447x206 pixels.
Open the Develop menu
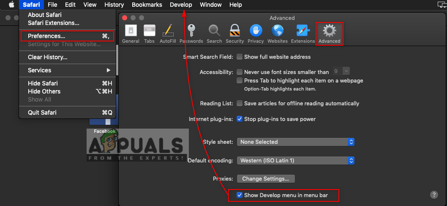(181, 5)
